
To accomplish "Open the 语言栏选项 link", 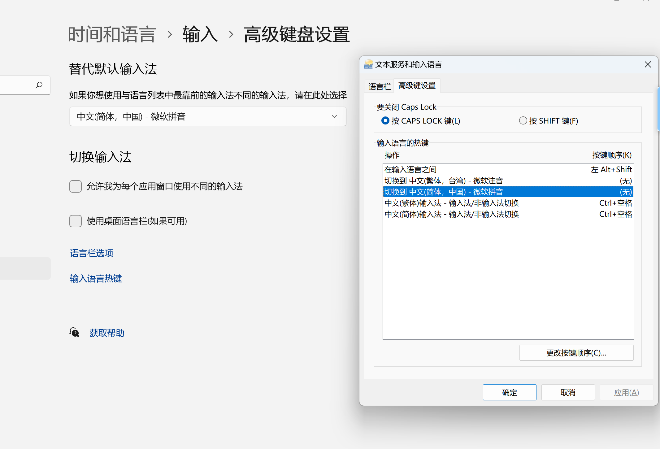I will click(92, 253).
